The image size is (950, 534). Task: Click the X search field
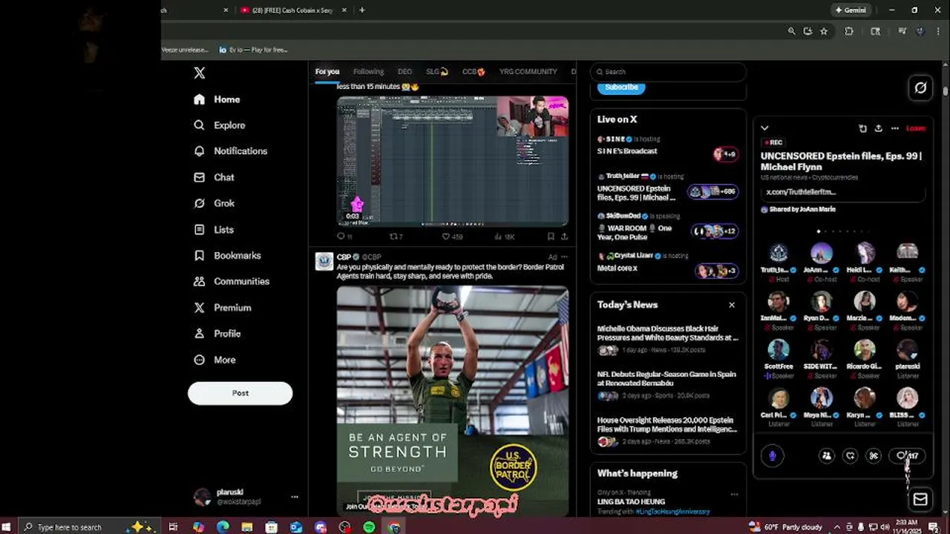[668, 72]
